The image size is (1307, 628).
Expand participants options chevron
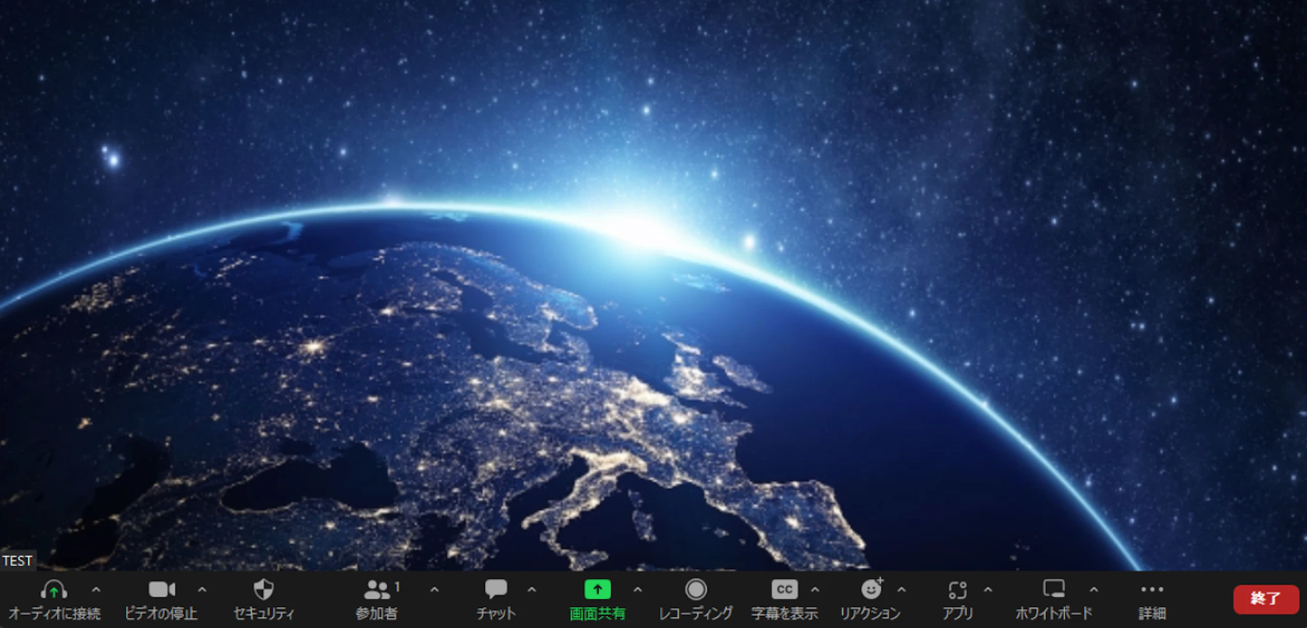(x=435, y=590)
